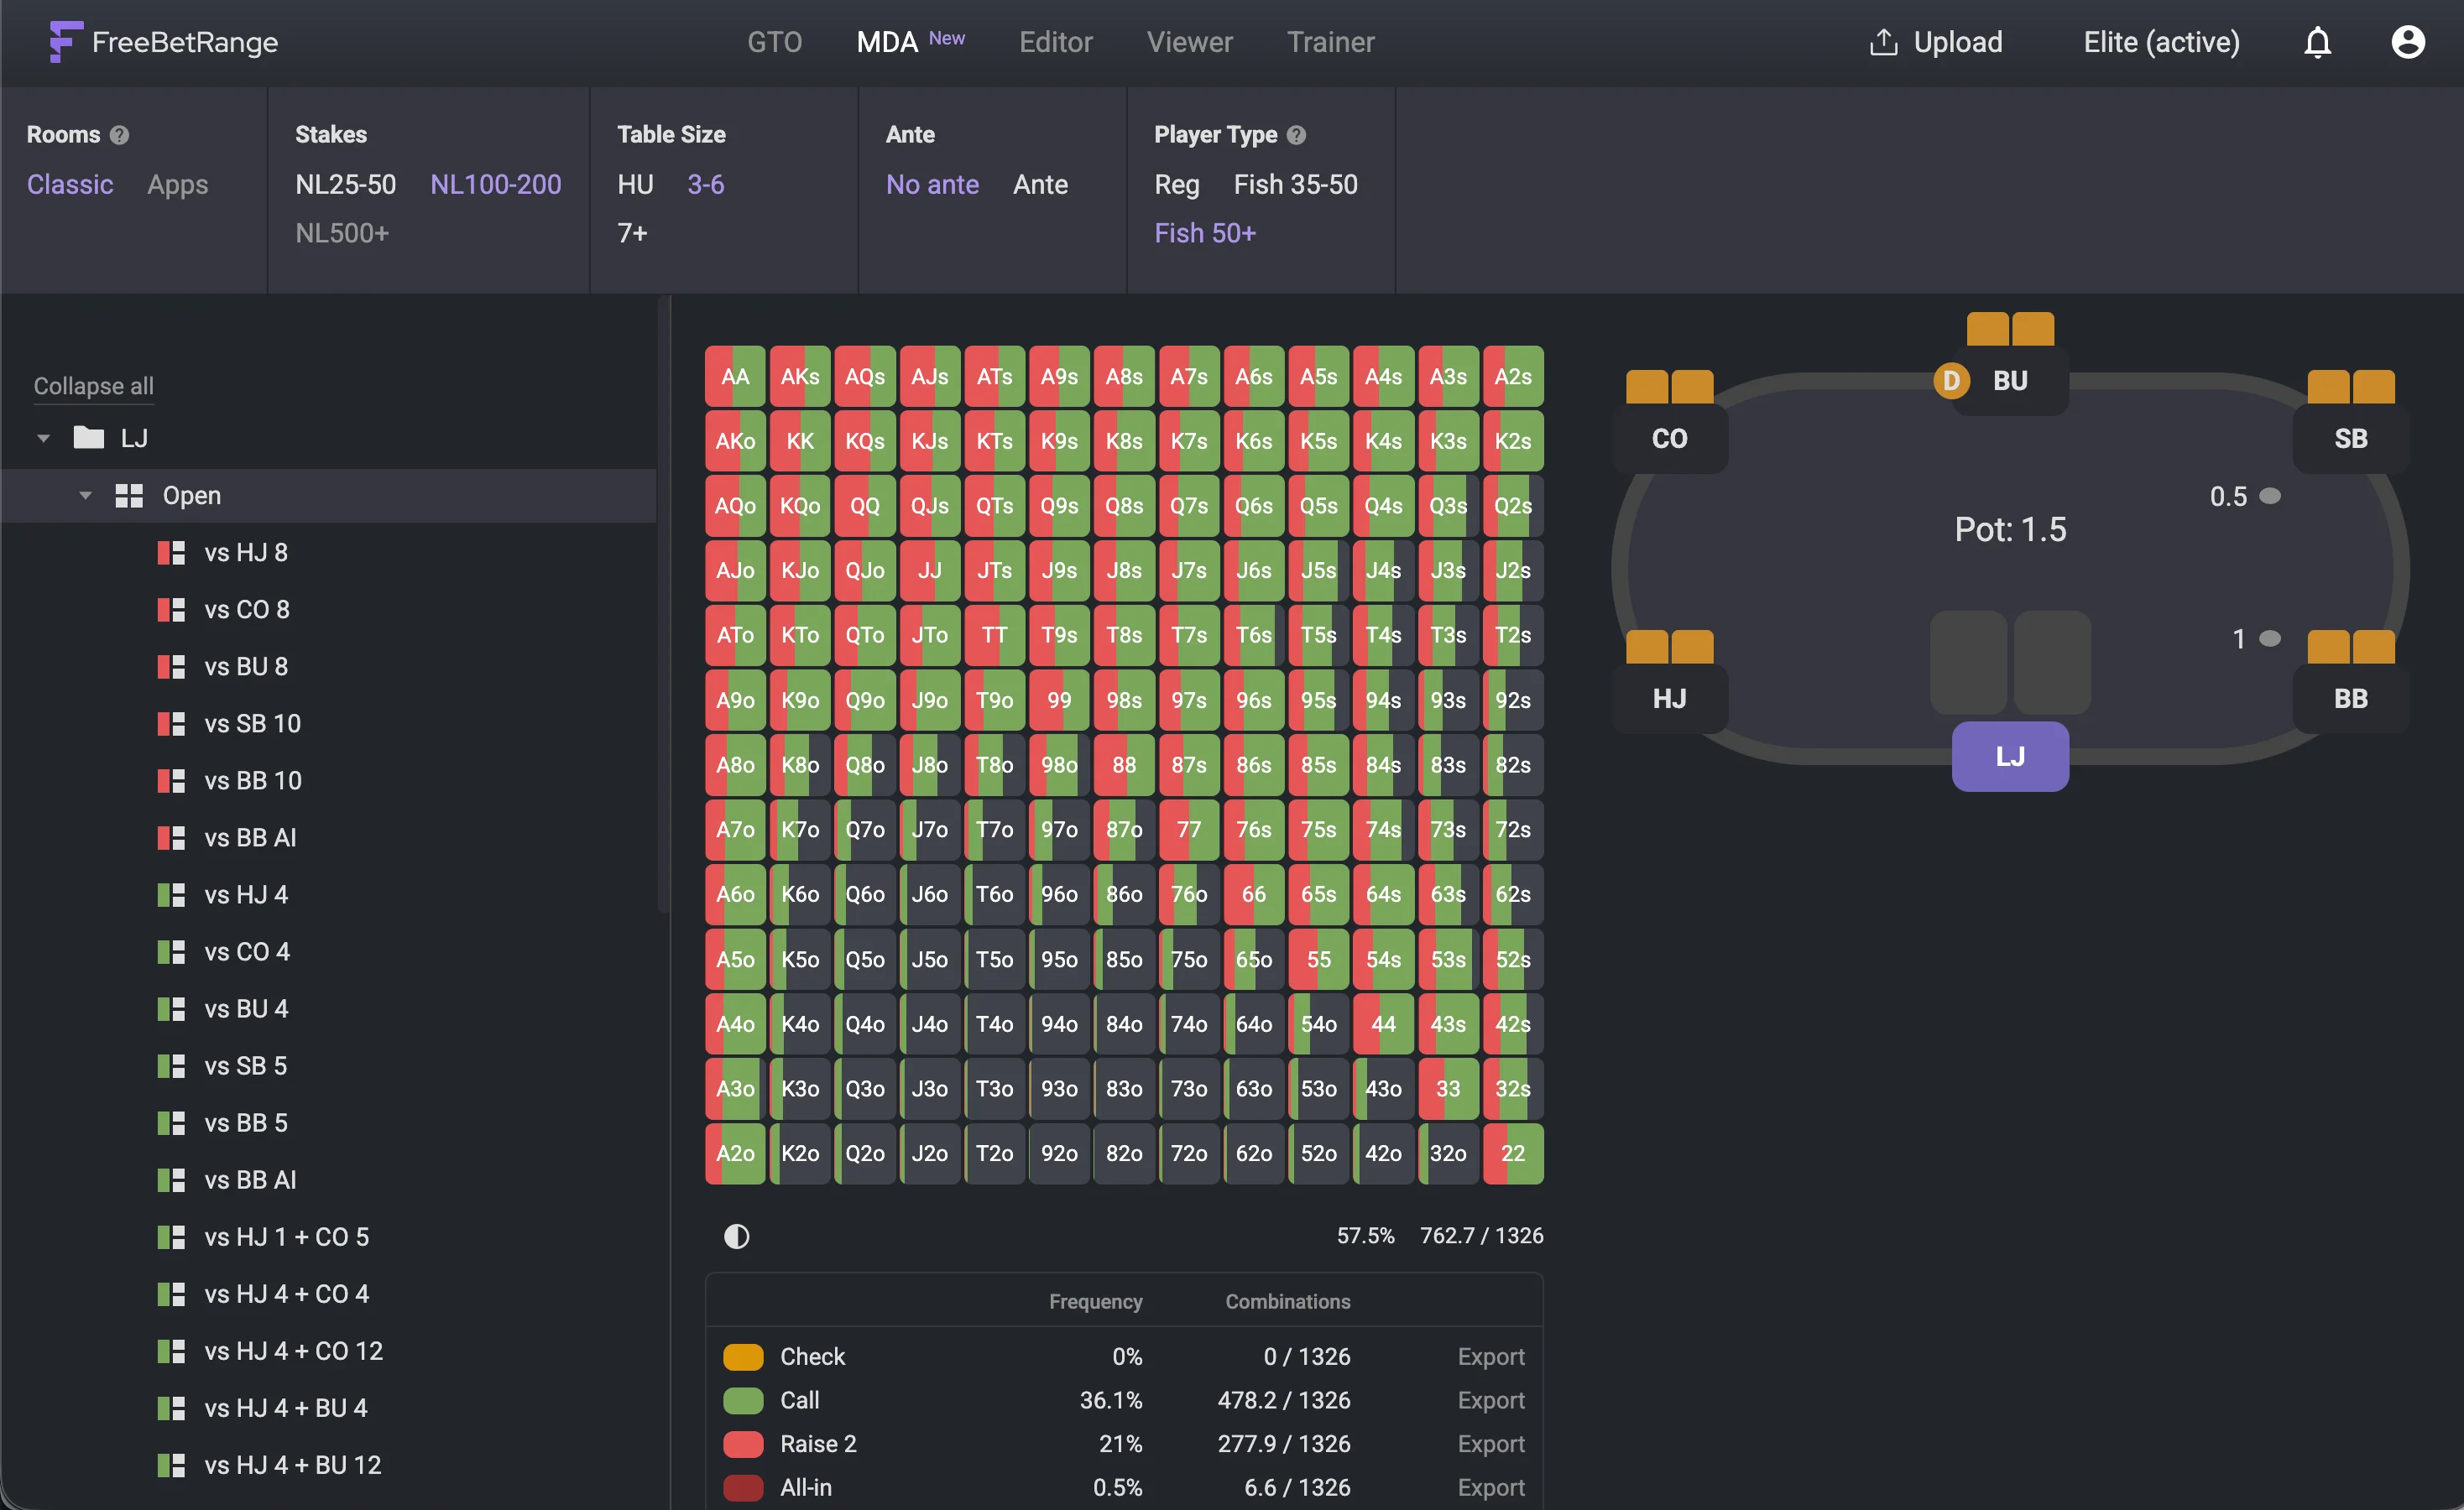The image size is (2464, 1510).
Task: Collapse the Open range tree arrow
Action: click(85, 496)
